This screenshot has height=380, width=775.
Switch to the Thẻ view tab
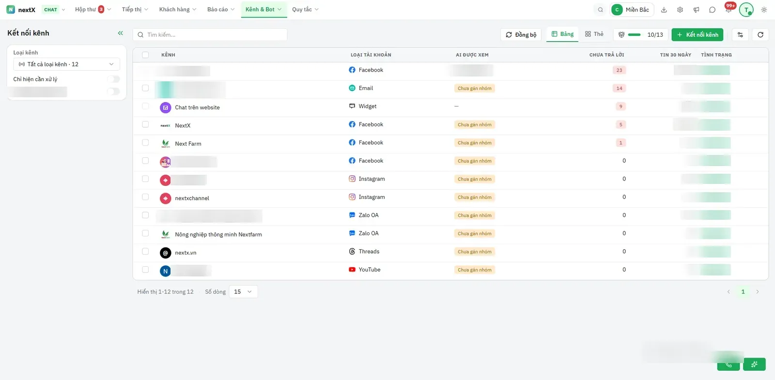[594, 34]
